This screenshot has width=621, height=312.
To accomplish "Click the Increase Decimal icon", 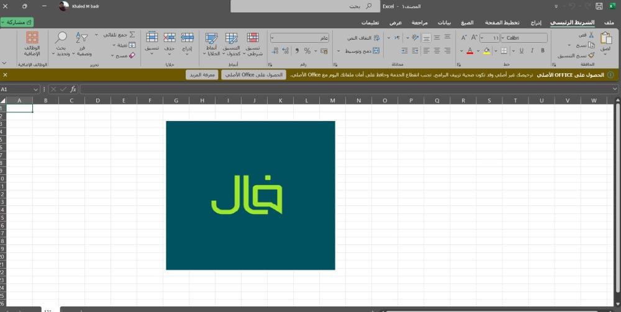I will [286, 51].
